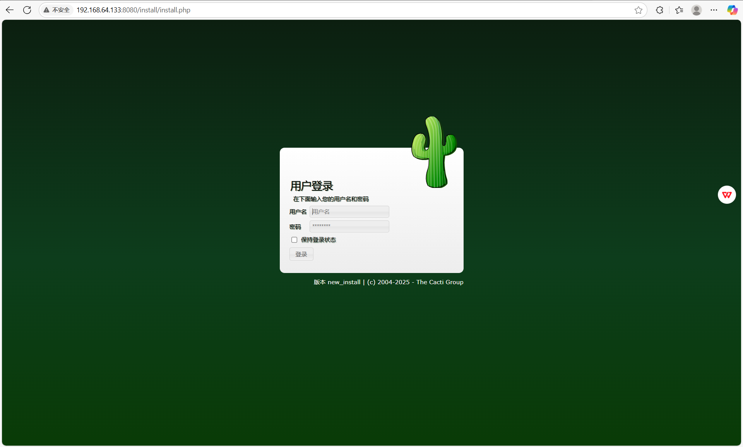Screen dimensions: 743x447
Task: Focus the 密码 password field
Action: (x=349, y=226)
